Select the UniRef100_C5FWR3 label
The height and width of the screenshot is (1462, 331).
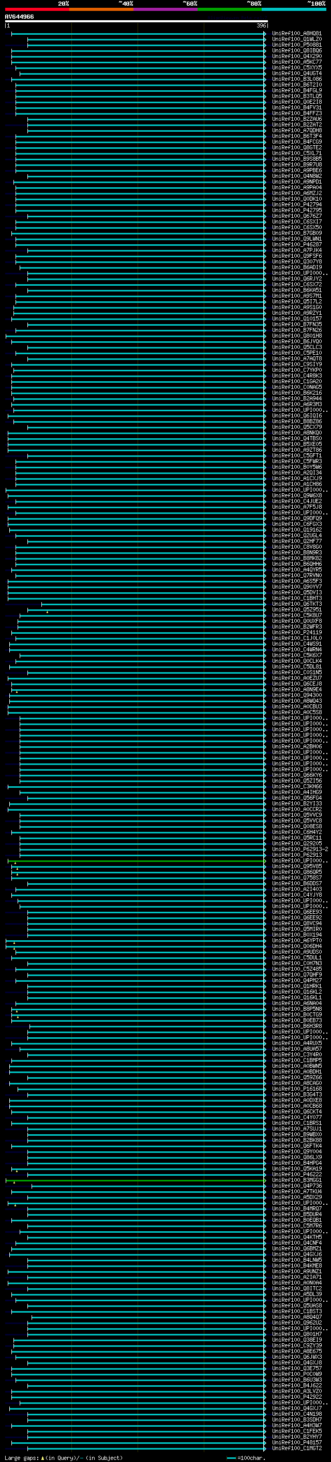click(297, 462)
